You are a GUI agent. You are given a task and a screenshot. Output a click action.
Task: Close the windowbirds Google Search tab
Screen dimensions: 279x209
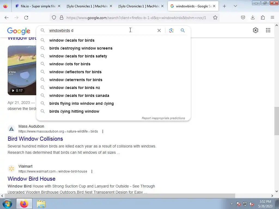[214, 6]
